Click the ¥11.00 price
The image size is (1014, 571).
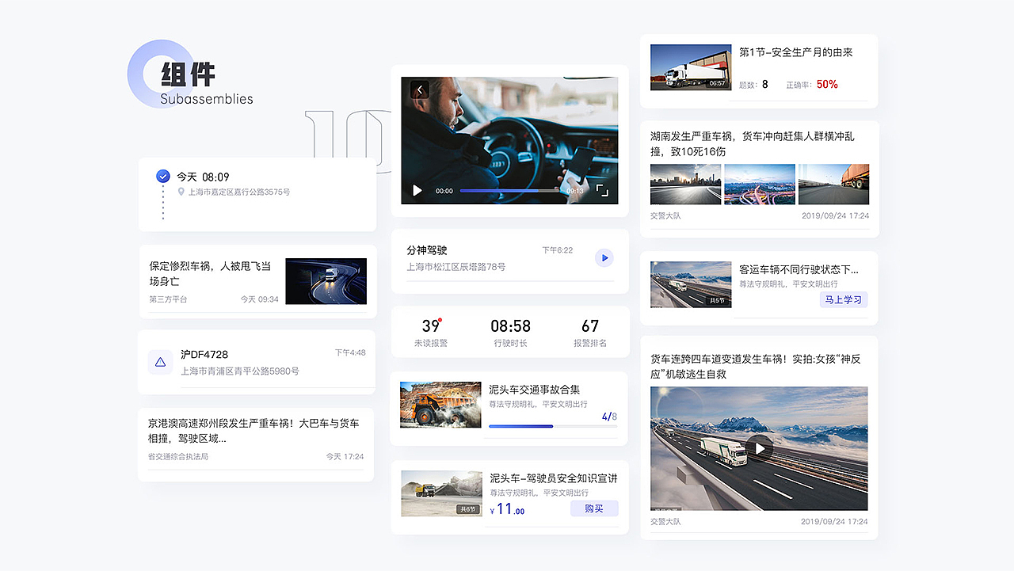[x=507, y=509]
